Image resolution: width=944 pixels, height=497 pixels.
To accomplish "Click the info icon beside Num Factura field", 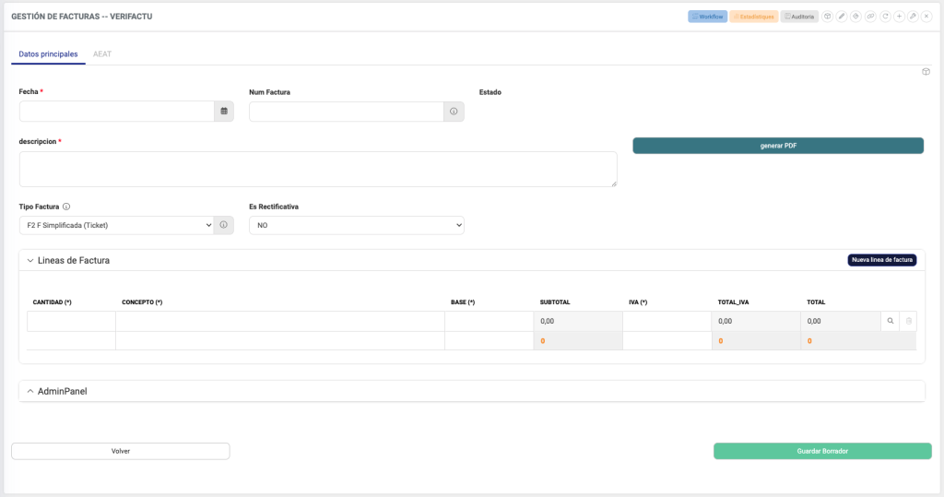I will [x=454, y=112].
